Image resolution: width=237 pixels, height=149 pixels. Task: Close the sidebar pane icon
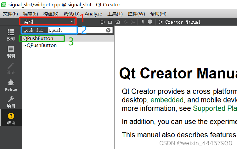[x=110, y=22]
